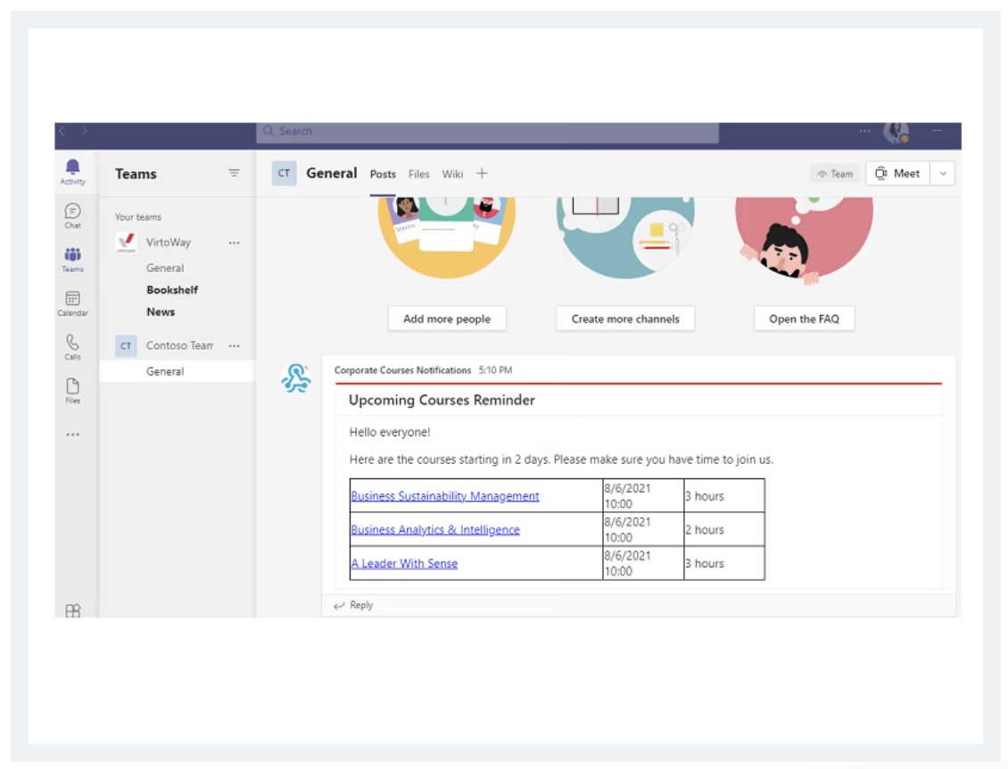Open the Bookshelf channel

pyautogui.click(x=172, y=290)
